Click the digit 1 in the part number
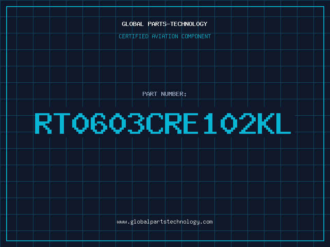The height and width of the screenshot is (247, 330). [x=209, y=123]
